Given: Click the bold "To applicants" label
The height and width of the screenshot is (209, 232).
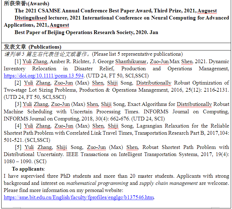Looking at the screenshot, I should pyautogui.click(x=28, y=169).
